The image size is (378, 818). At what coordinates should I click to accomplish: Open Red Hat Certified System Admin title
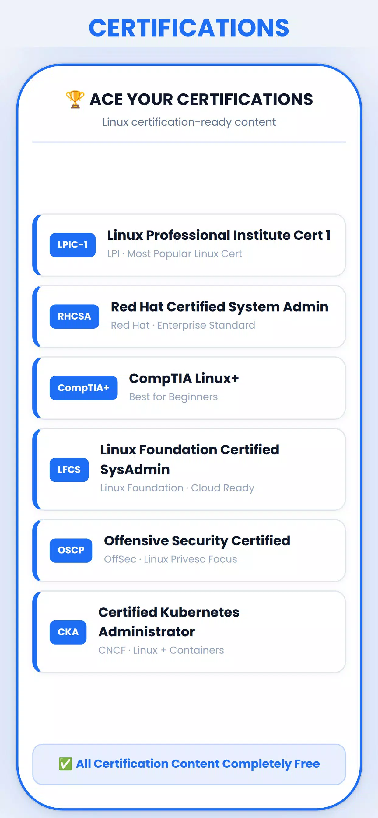tap(219, 307)
